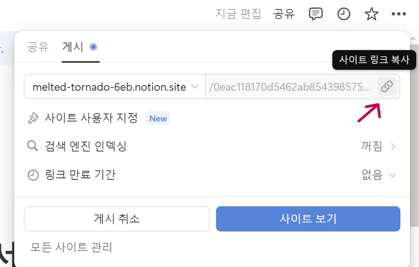Click the magnifier search indexing icon
The image size is (419, 267).
32,147
